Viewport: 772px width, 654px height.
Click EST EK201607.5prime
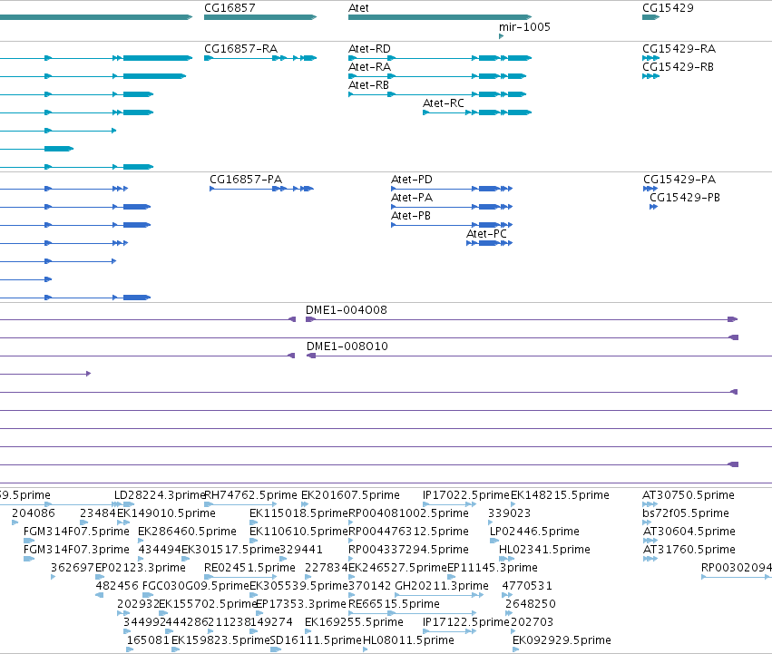(x=350, y=495)
